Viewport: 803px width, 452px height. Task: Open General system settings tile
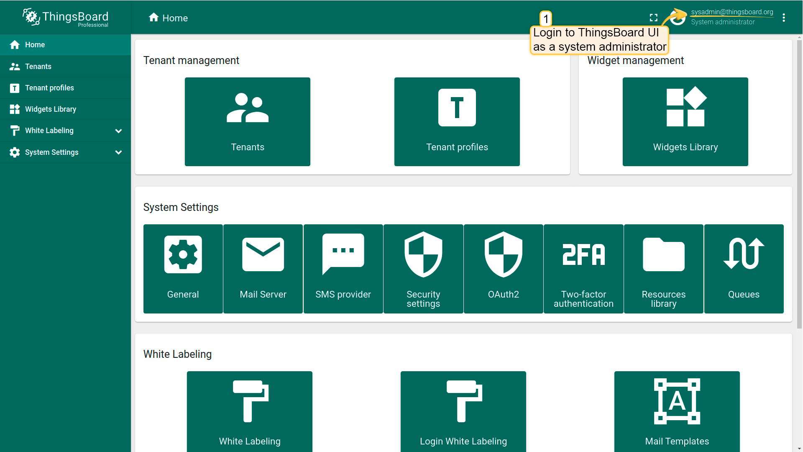[183, 269]
